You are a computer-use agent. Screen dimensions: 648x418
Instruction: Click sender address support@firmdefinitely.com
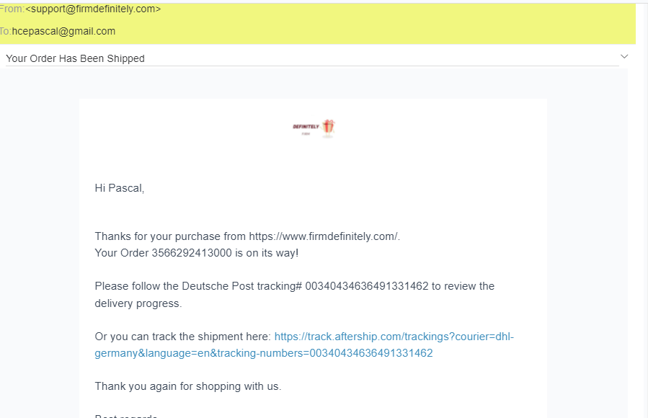[93, 9]
